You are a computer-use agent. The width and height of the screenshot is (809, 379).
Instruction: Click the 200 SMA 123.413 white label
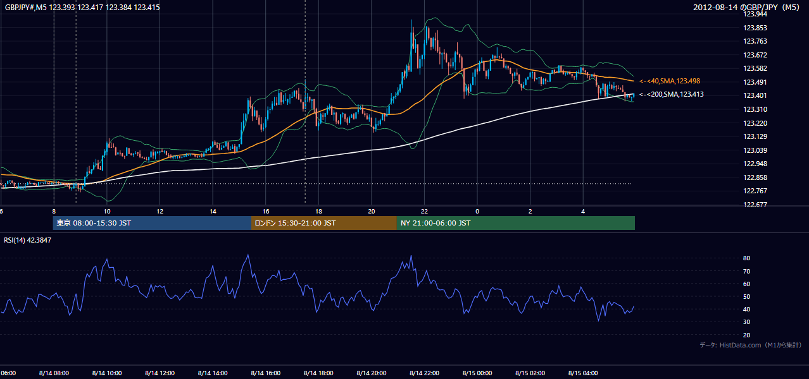pos(671,94)
